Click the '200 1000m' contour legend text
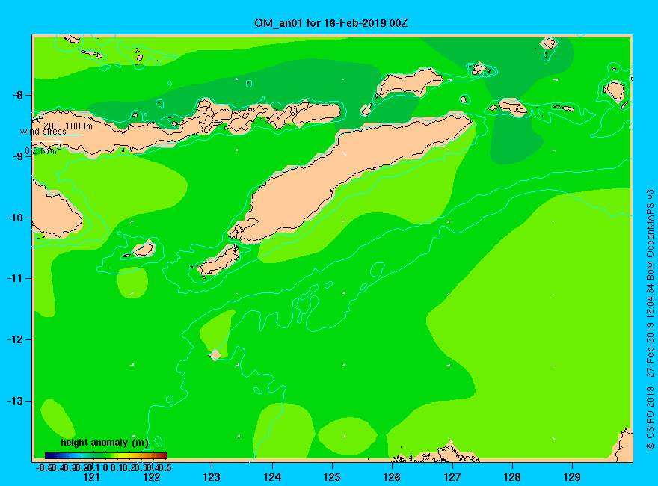The height and width of the screenshot is (486, 658). [68, 126]
